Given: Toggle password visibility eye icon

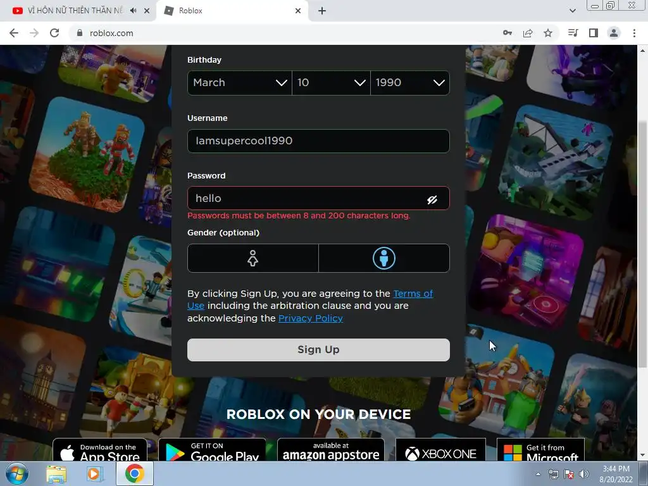Looking at the screenshot, I should (432, 200).
